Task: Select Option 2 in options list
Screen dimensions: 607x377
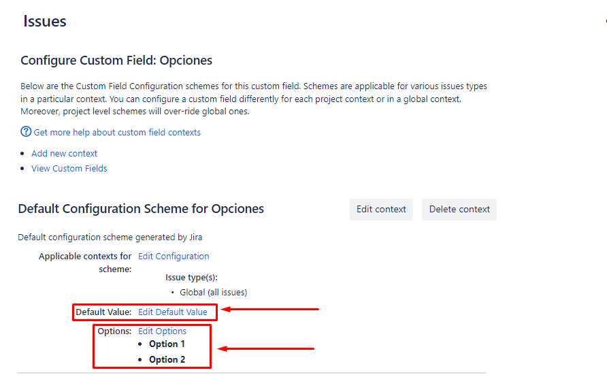Action: coord(167,359)
